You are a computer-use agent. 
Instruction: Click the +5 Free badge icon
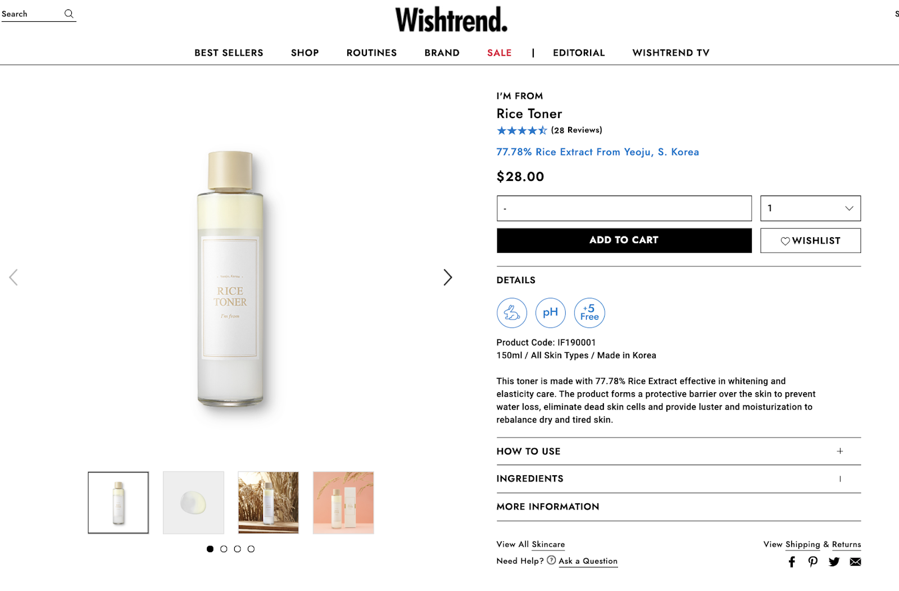(589, 313)
